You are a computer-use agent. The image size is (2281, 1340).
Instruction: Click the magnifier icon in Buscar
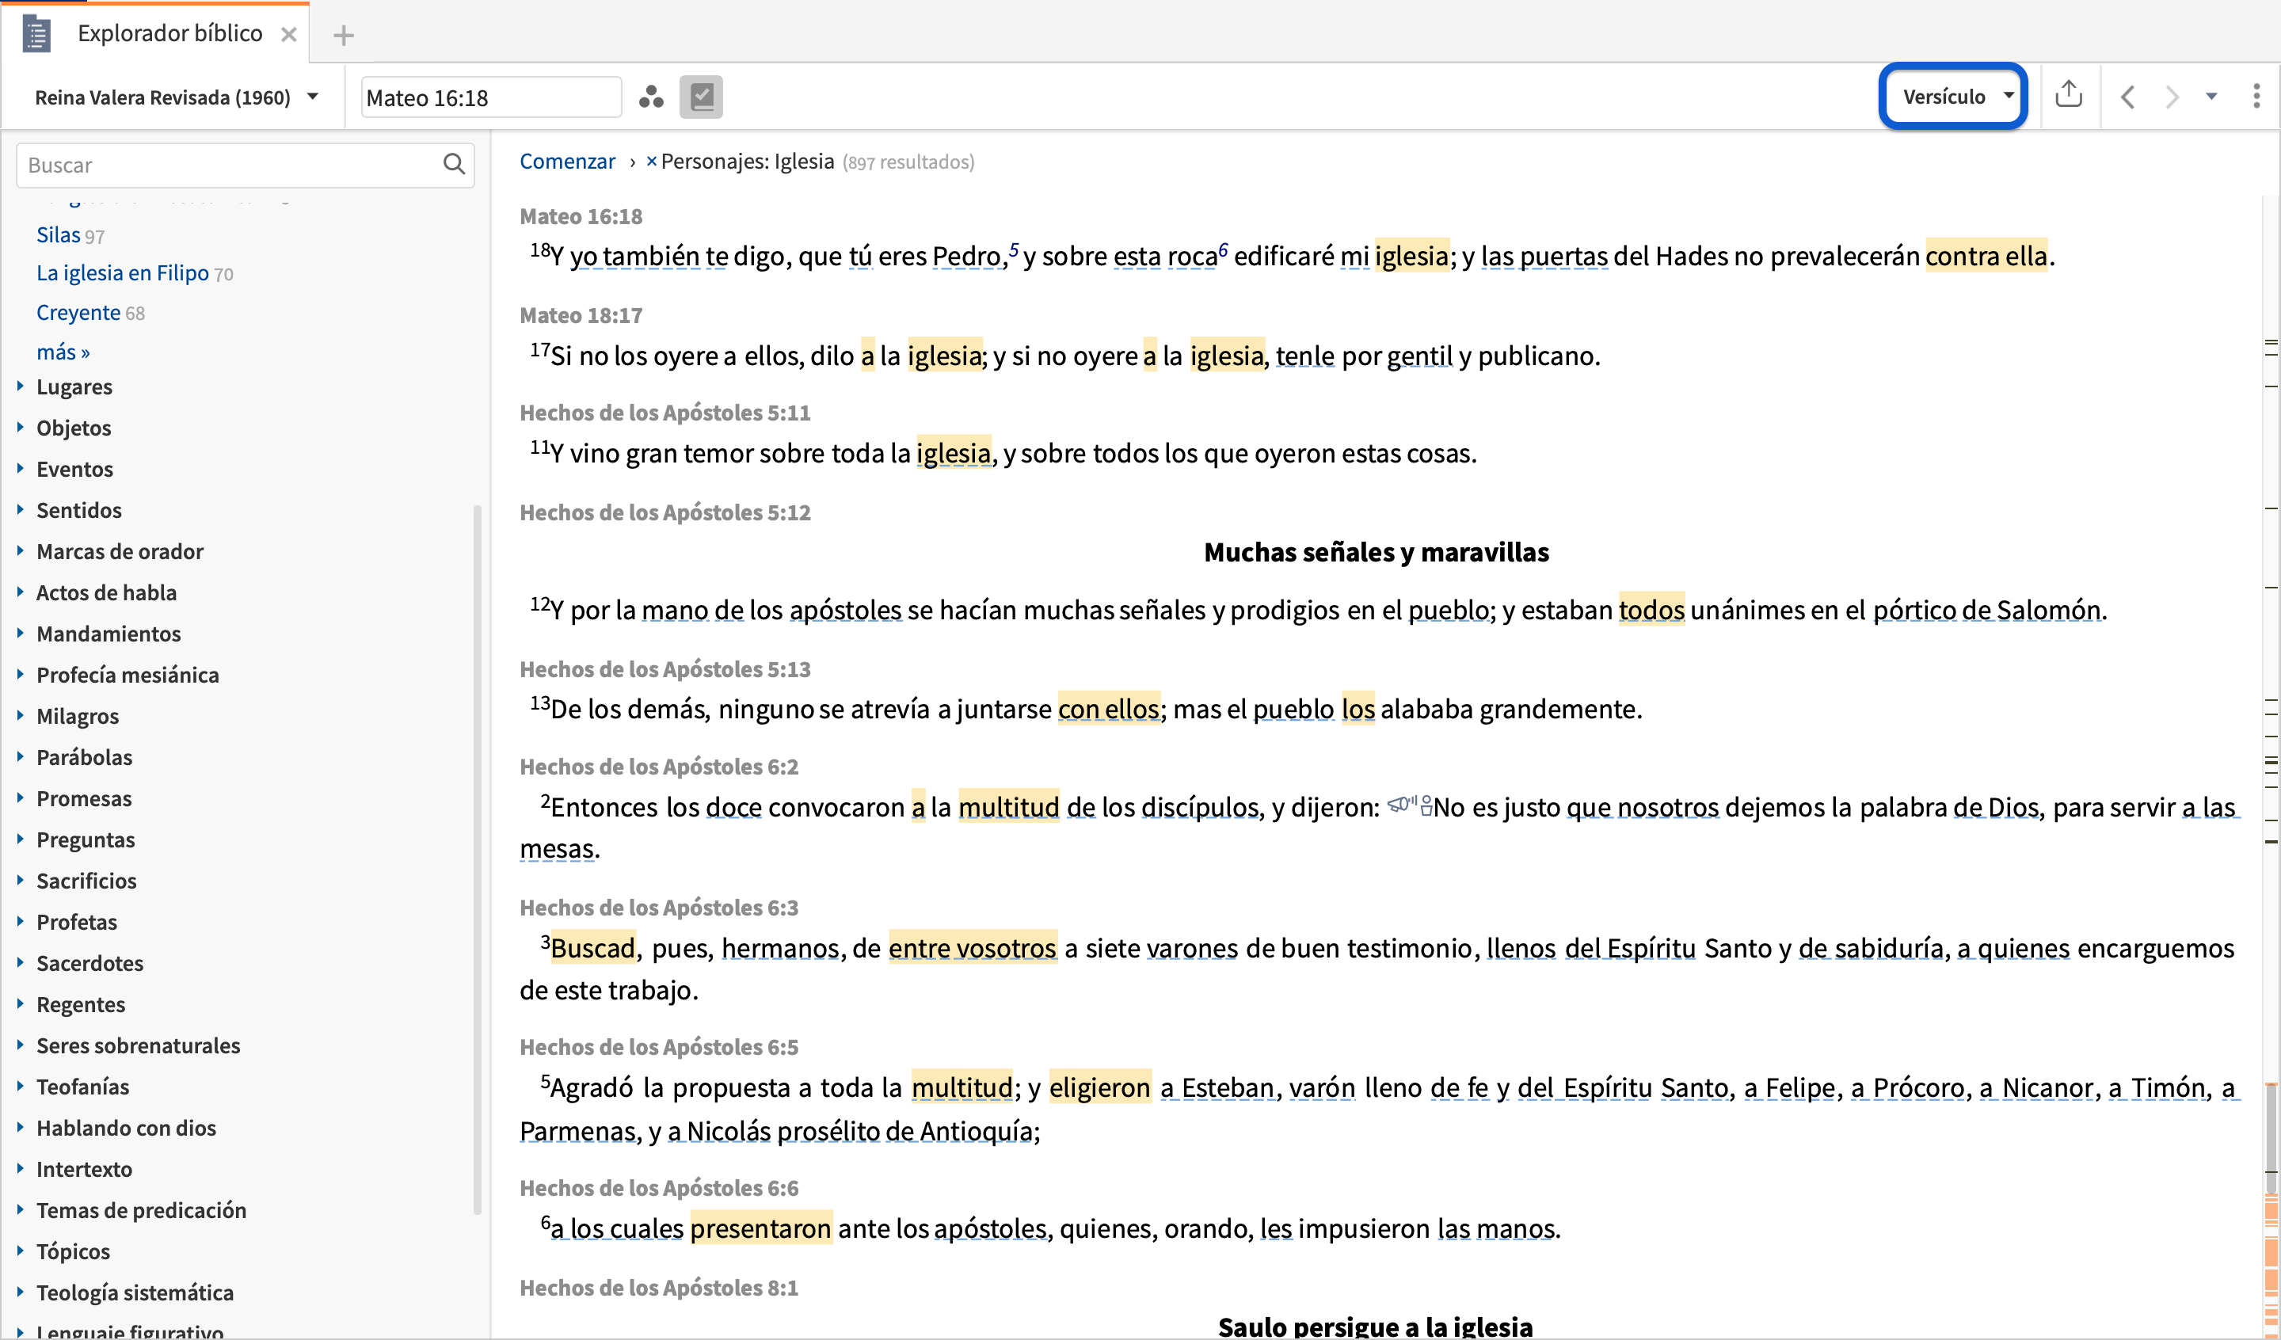tap(454, 164)
